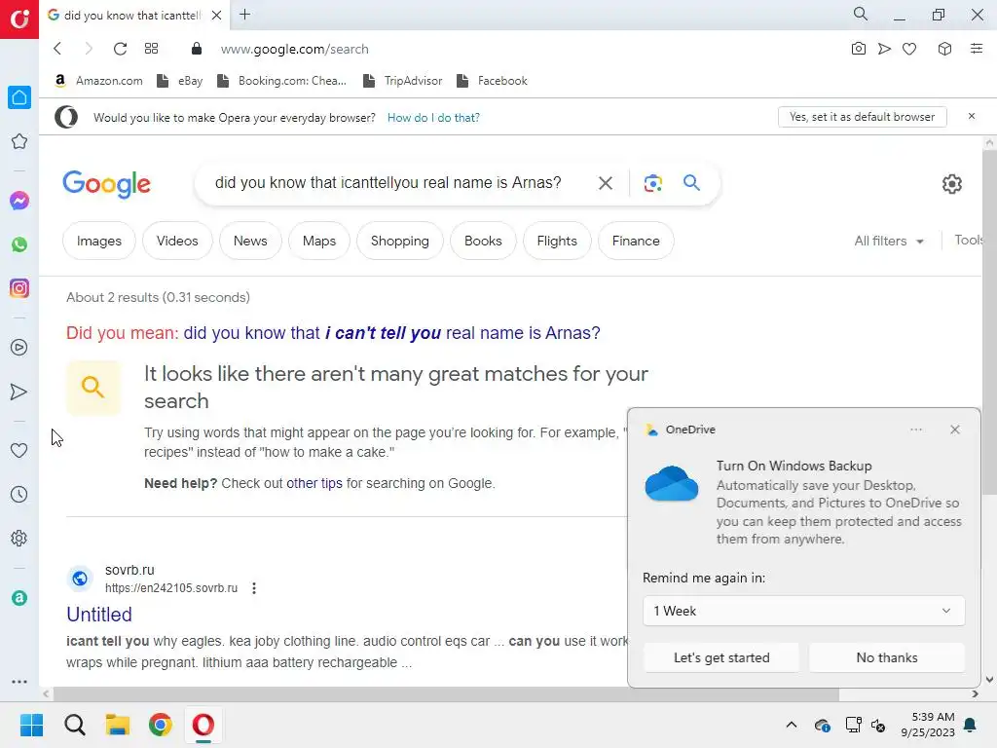Open WhatsApp in the sidebar
The width and height of the screenshot is (997, 748).
pyautogui.click(x=19, y=244)
